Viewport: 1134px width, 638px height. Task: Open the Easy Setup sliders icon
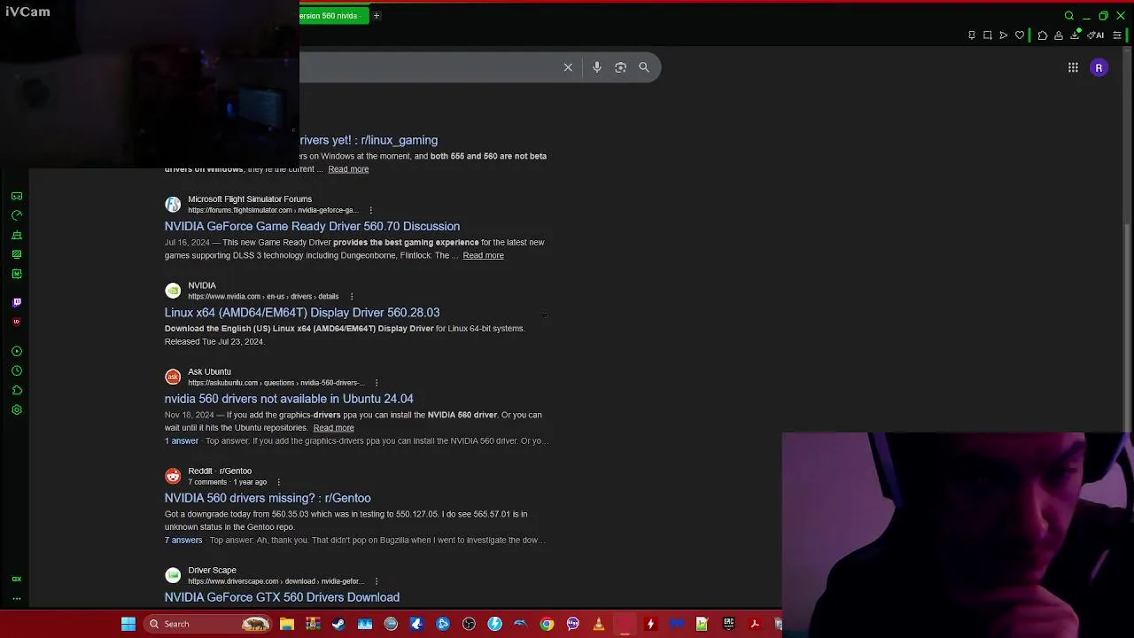pyautogui.click(x=1117, y=35)
